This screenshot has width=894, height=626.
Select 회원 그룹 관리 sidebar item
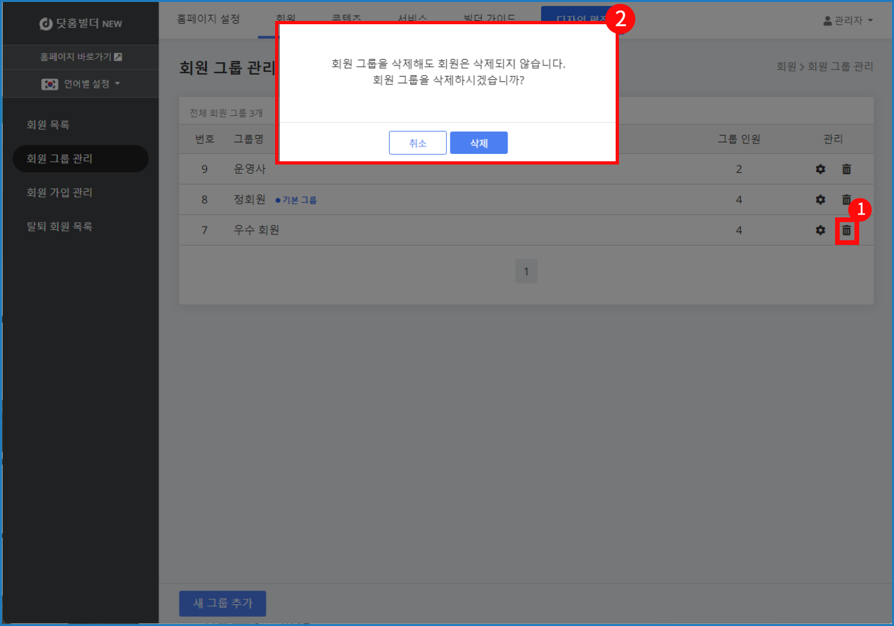(60, 159)
